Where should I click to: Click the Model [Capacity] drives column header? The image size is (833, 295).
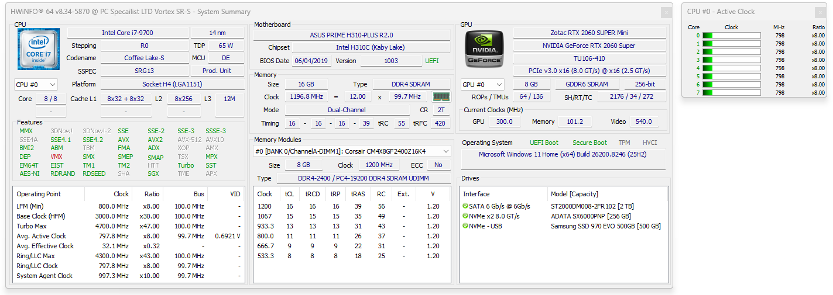(x=608, y=194)
